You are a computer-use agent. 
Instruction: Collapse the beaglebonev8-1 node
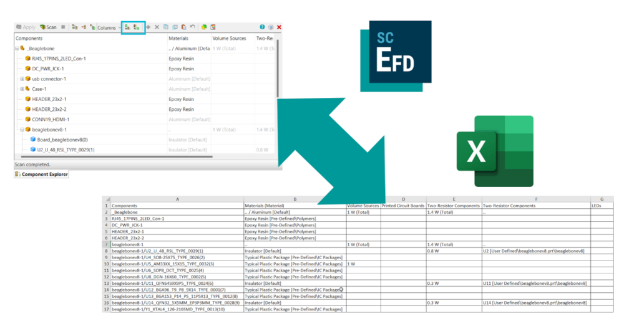pos(22,130)
